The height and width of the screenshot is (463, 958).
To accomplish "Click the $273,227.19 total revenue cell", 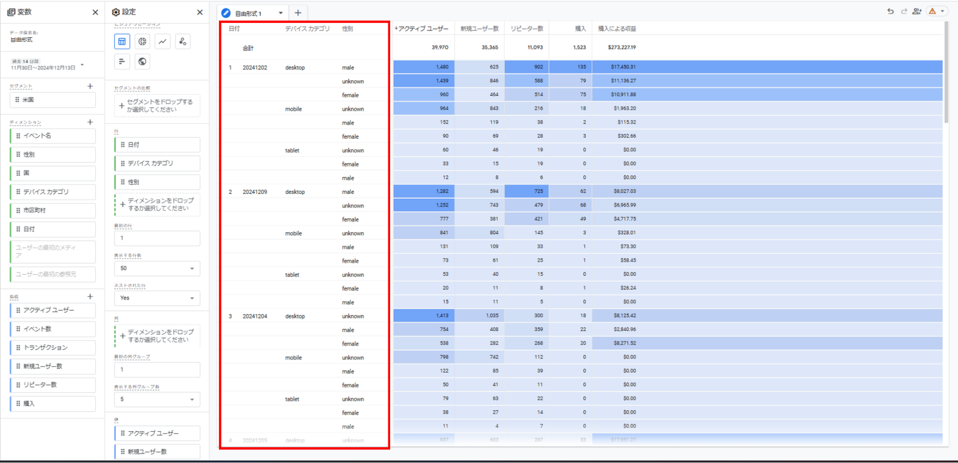I will [622, 47].
